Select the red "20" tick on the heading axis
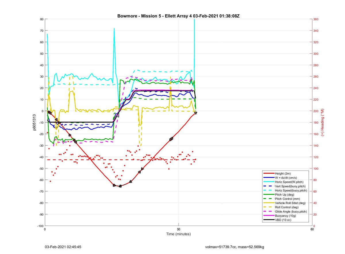This screenshot has height=254, width=345. coord(315,214)
